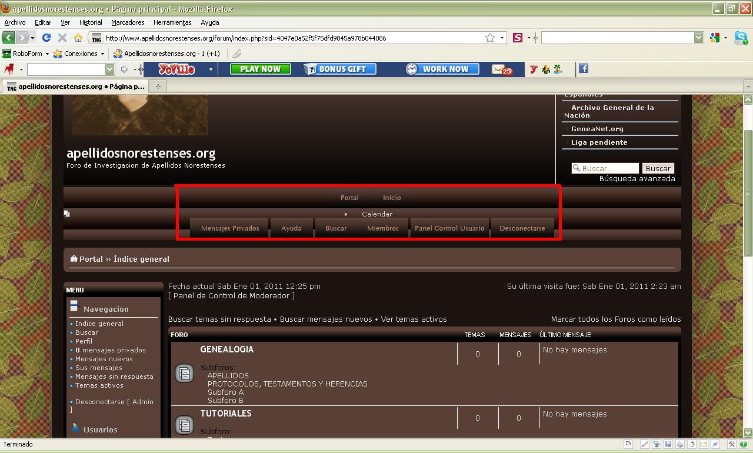This screenshot has width=753, height=453.
Task: Click the Inicio nav link
Action: pos(392,198)
